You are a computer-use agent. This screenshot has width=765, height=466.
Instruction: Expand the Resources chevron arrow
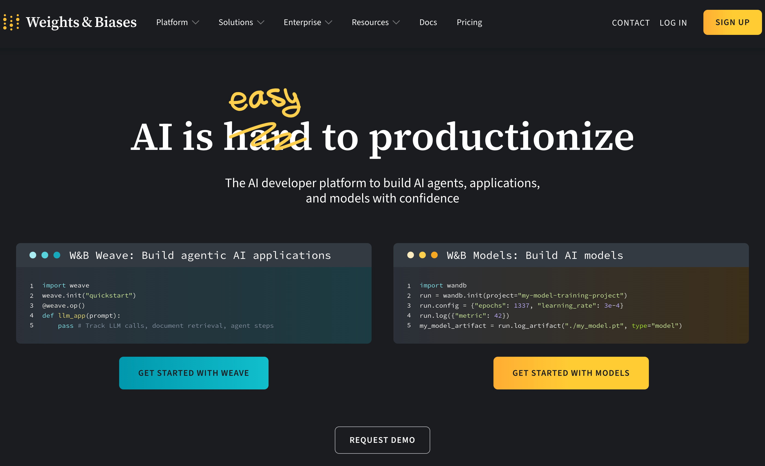(396, 22)
